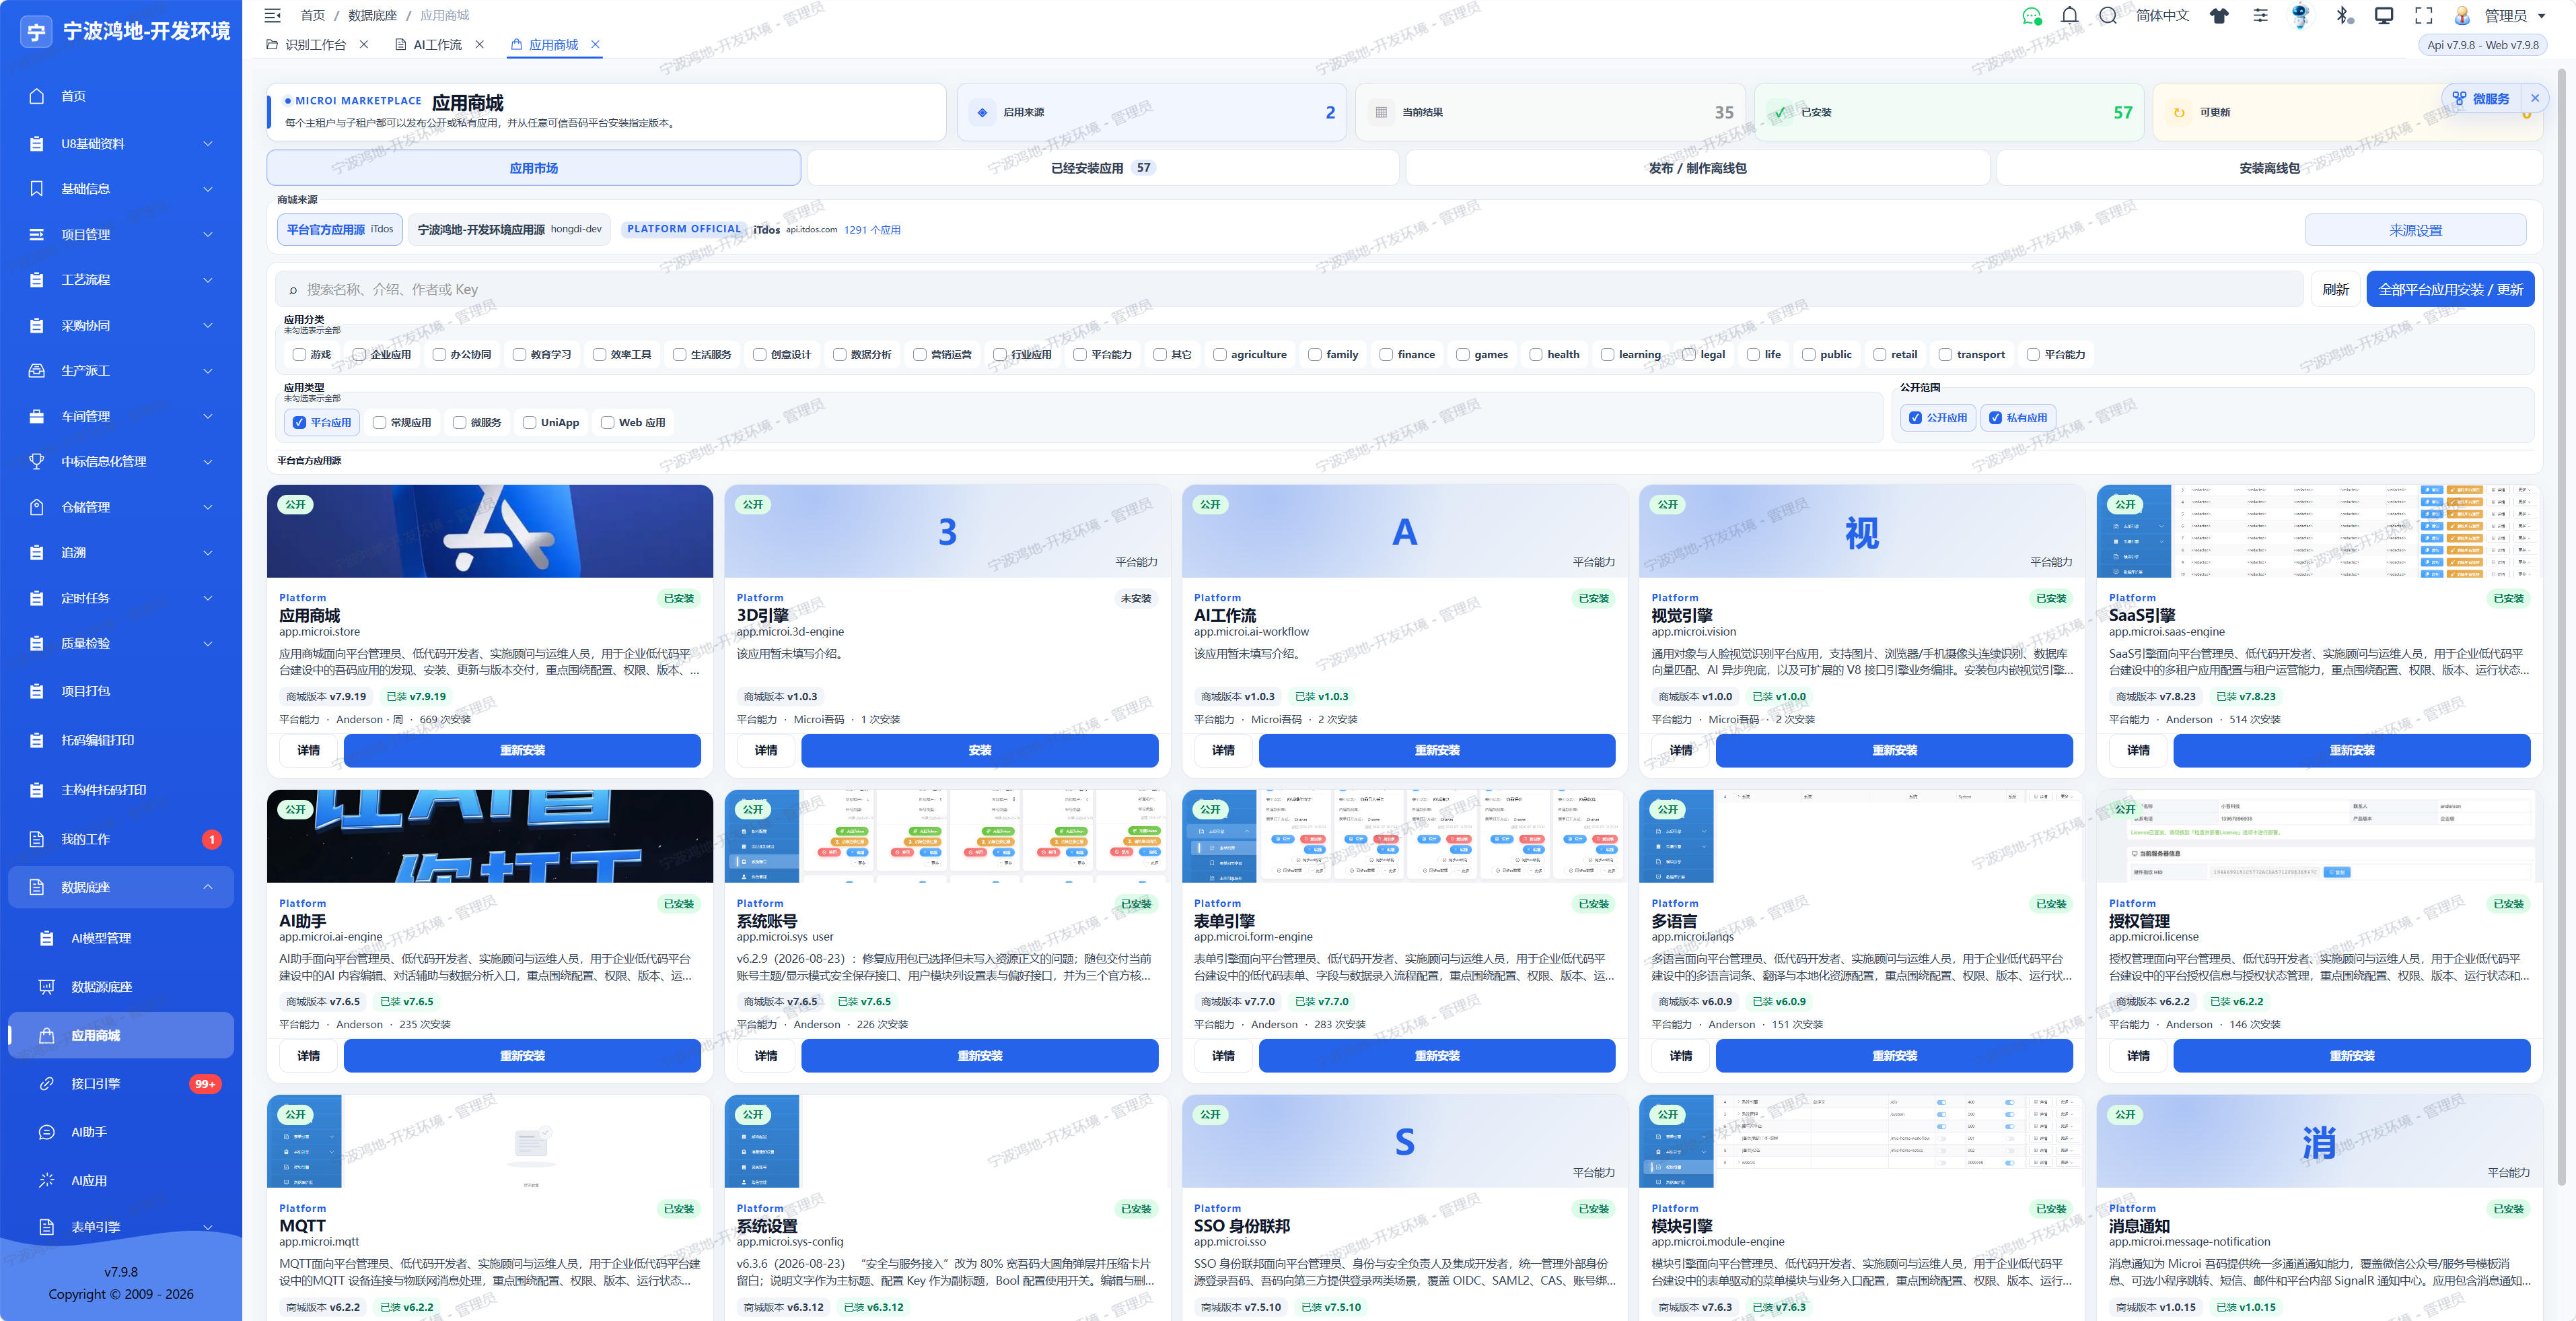Open the 管理员 user dropdown
Viewport: 2576px width, 1321px height.
coord(2515,15)
